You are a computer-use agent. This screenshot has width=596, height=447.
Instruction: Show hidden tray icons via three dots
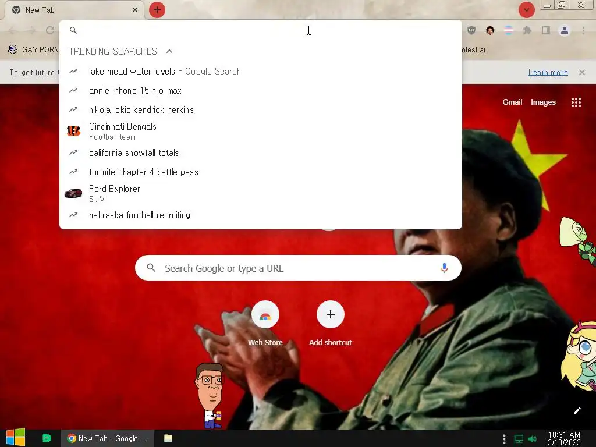click(504, 439)
